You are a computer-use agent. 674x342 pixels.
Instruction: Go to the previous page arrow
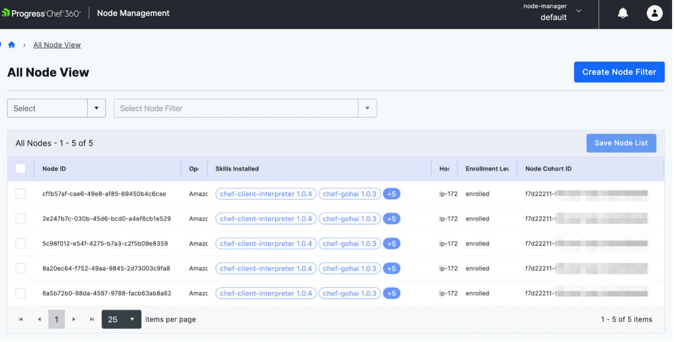tap(39, 320)
